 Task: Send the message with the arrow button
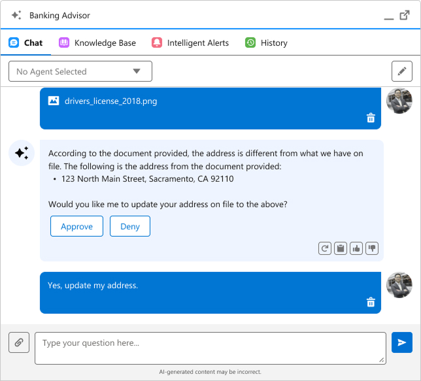(401, 342)
